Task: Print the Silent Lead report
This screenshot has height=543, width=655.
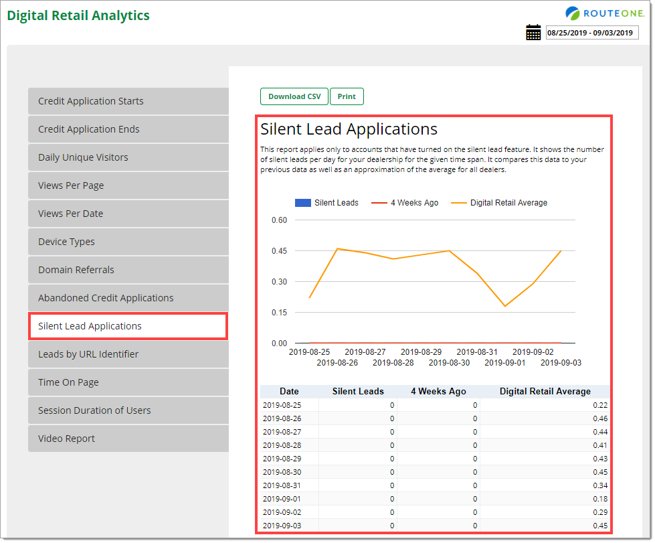Action: (347, 96)
